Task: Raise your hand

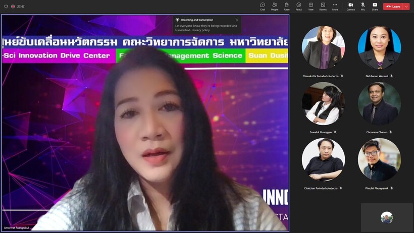Action: (x=287, y=7)
